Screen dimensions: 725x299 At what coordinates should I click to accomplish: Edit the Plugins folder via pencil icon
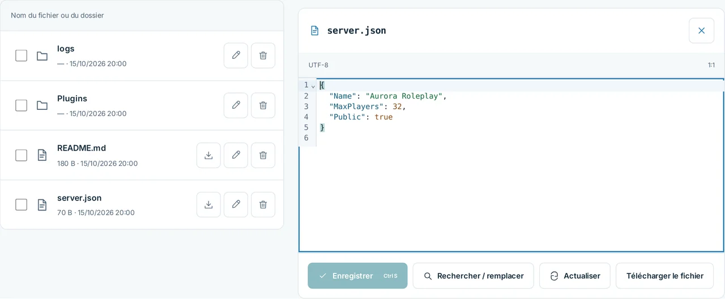coord(236,105)
